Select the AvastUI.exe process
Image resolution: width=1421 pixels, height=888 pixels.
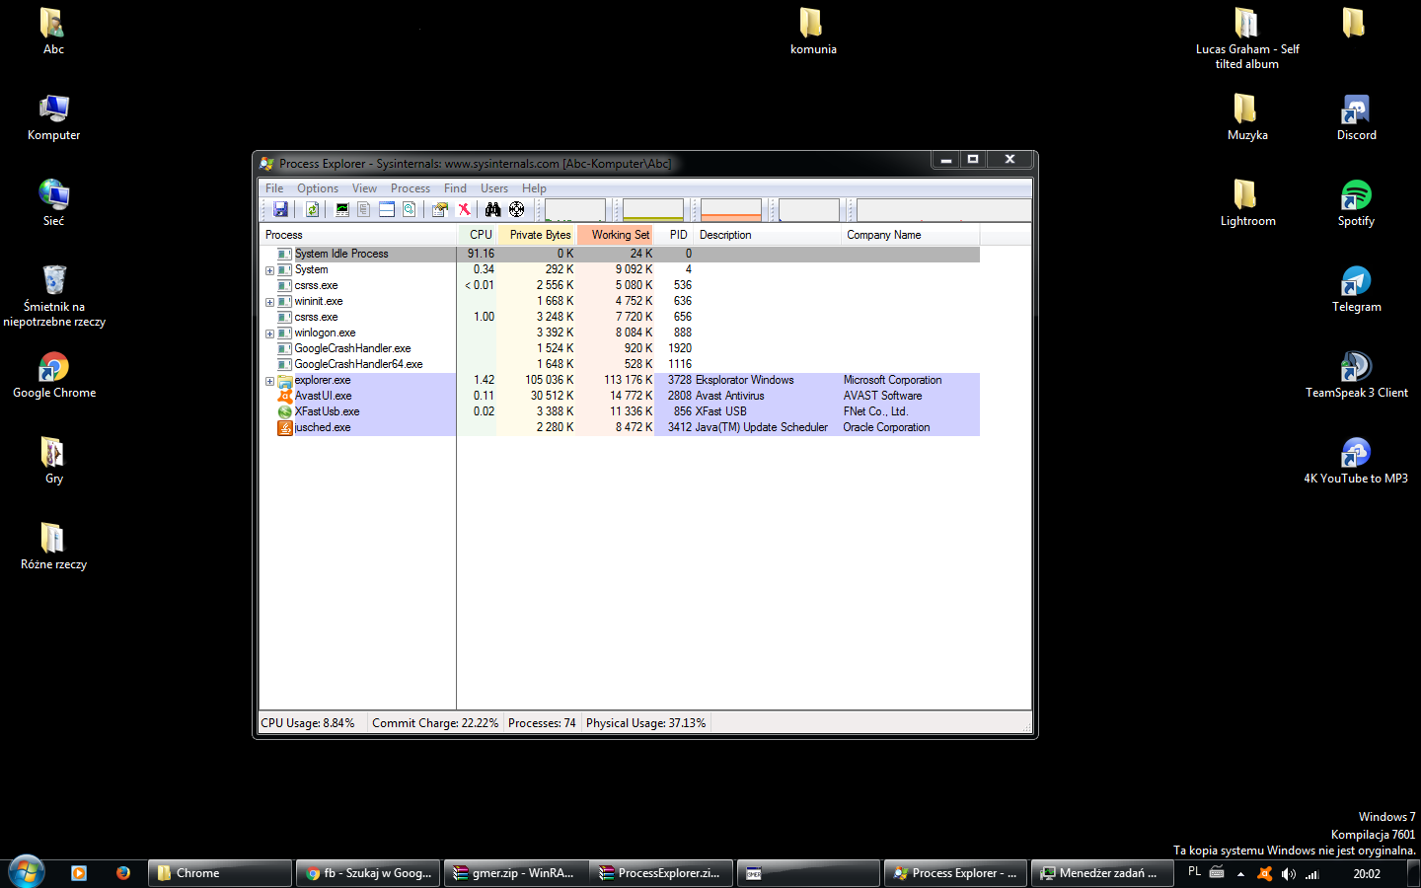click(x=620, y=396)
